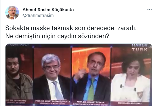Click the smiling gray-haired man with glasses
This screenshot has width=157, height=106.
52,77
